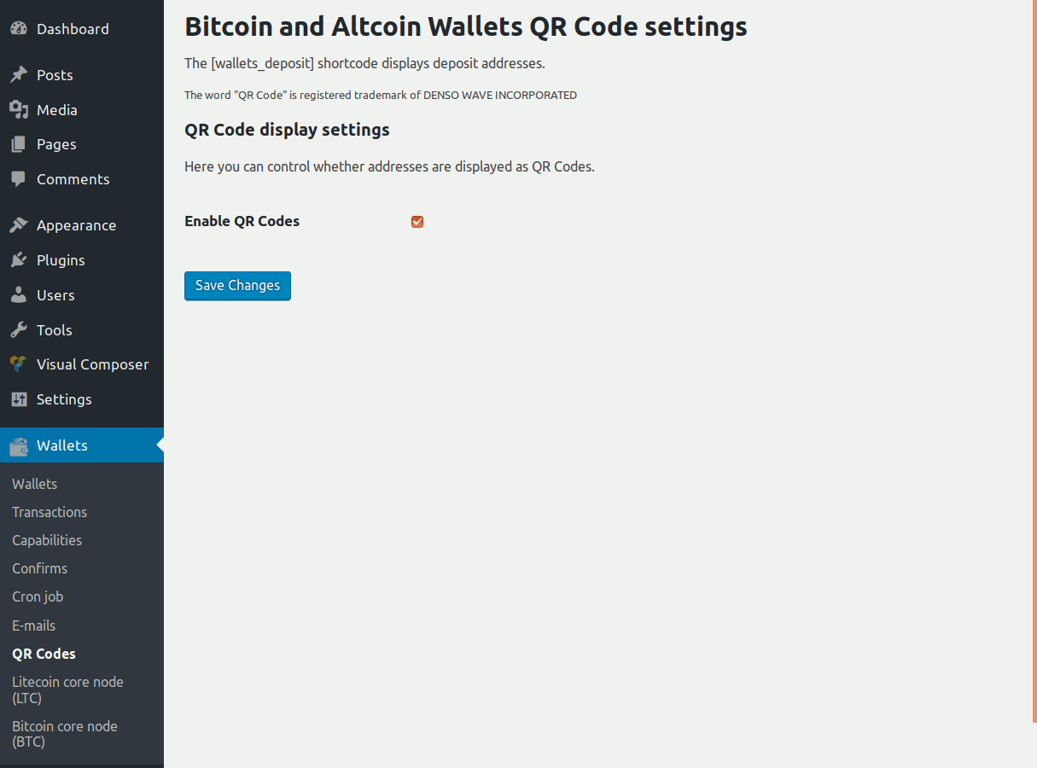This screenshot has width=1037, height=768.
Task: Click the Tools wrench icon
Action: 19,330
